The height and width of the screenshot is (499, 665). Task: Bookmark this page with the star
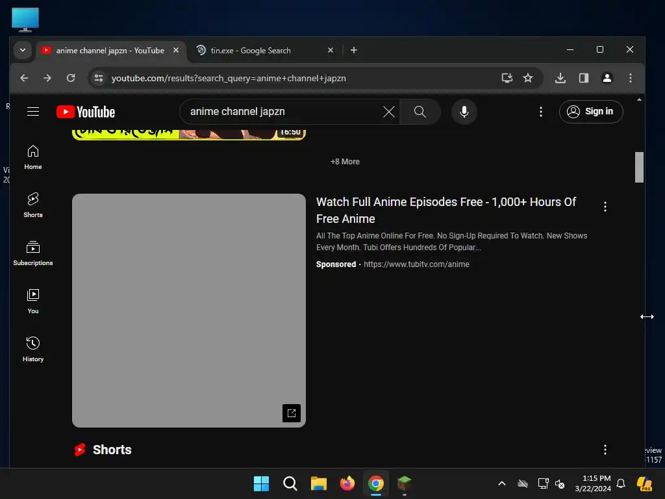[x=527, y=78]
